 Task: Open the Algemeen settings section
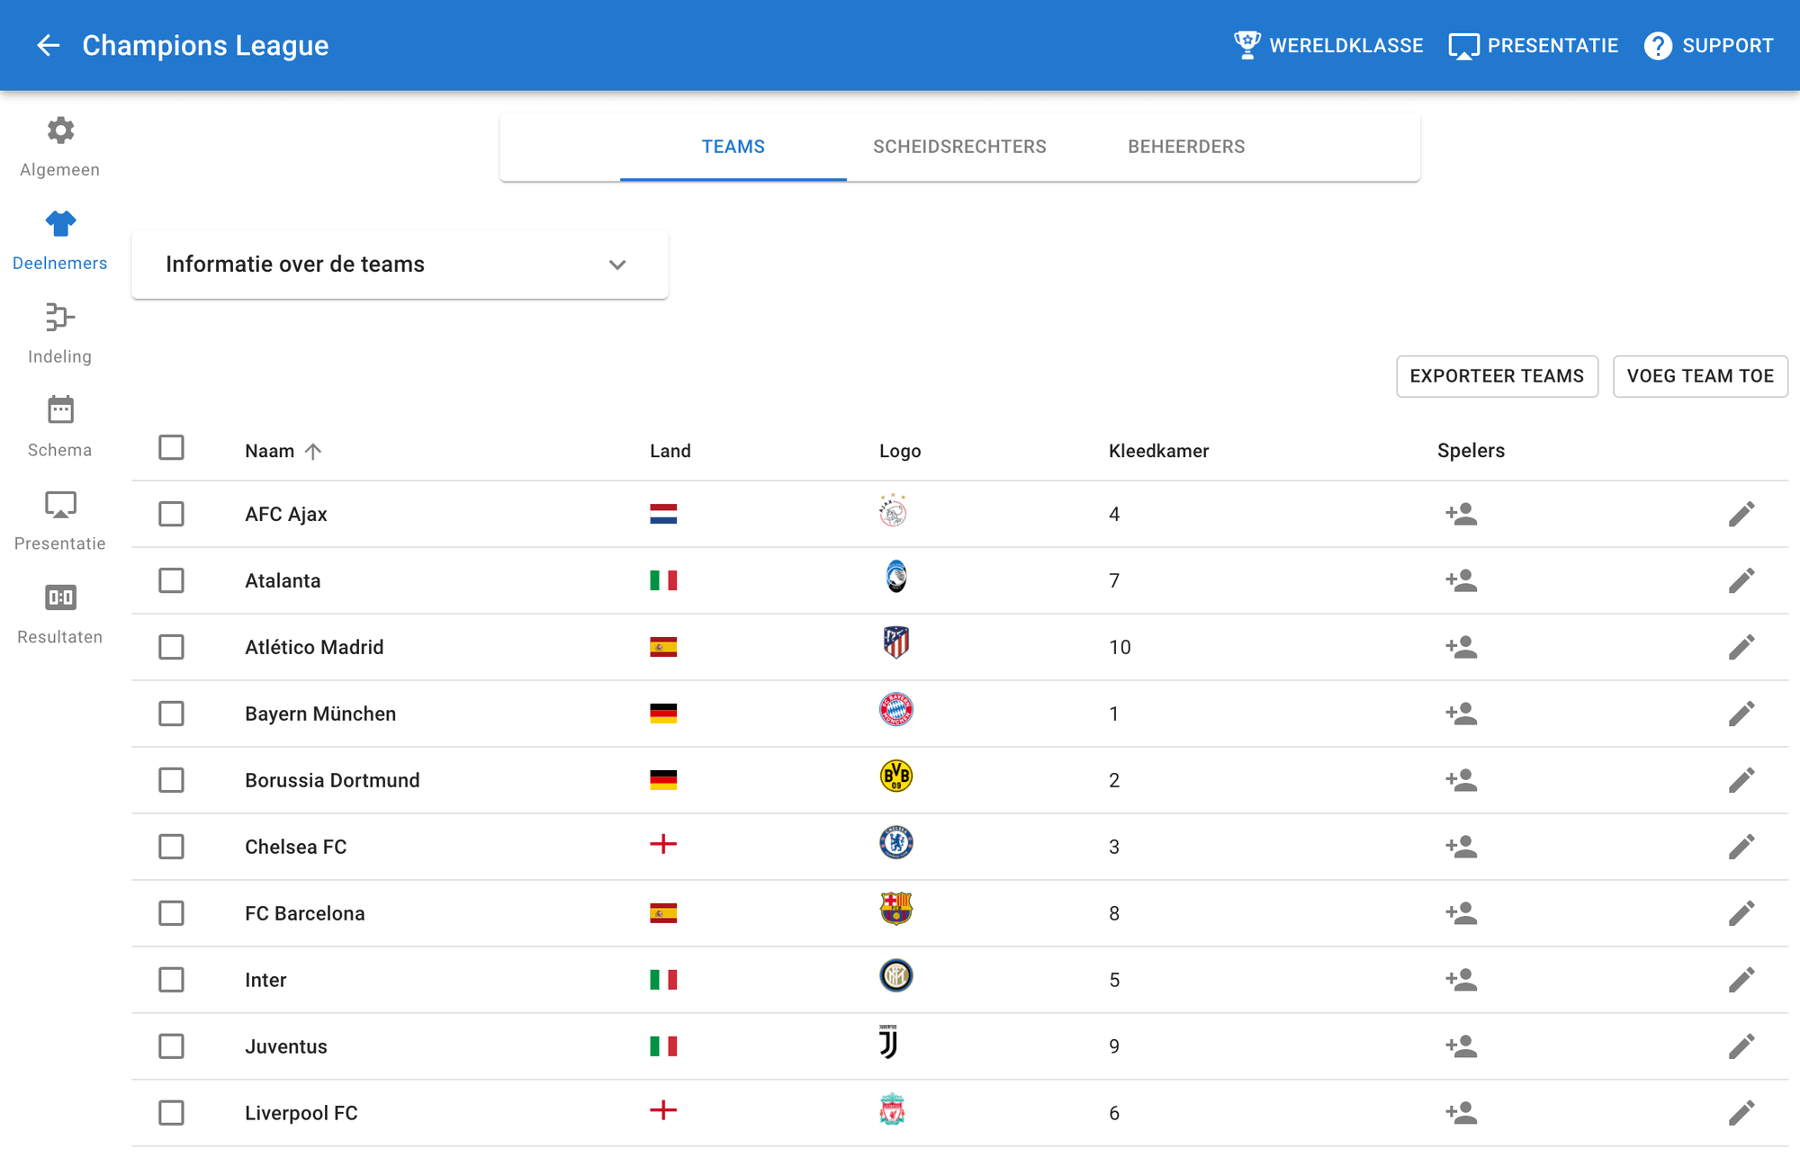click(x=59, y=144)
